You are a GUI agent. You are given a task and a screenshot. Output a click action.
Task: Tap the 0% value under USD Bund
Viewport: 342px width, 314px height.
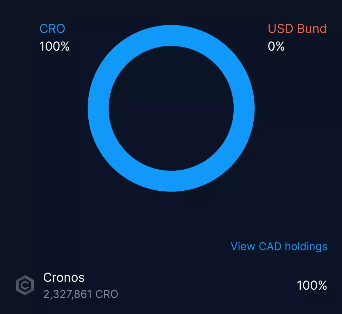[x=276, y=47]
